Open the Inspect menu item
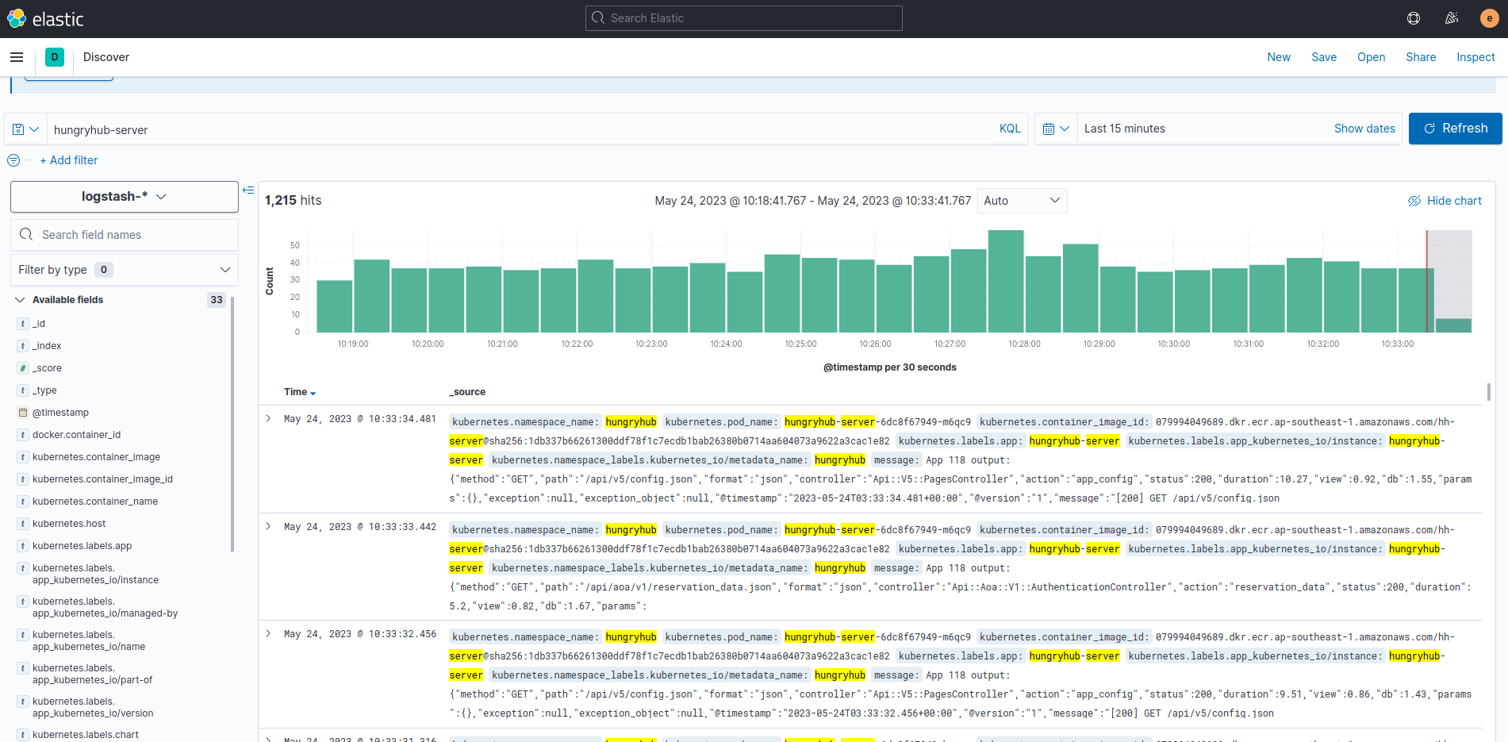The height and width of the screenshot is (742, 1508). (x=1475, y=57)
